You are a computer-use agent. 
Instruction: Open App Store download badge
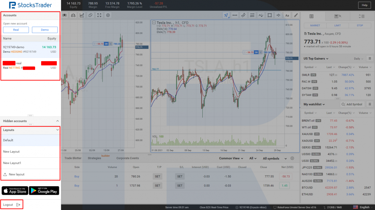[15, 190]
